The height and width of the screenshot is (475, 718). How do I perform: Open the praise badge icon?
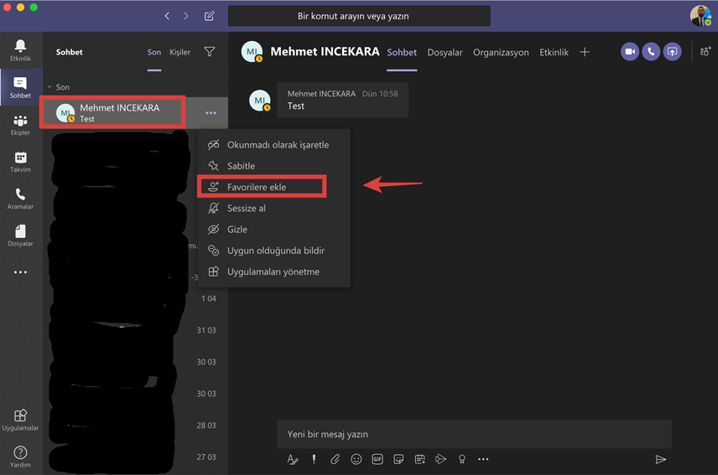[462, 459]
